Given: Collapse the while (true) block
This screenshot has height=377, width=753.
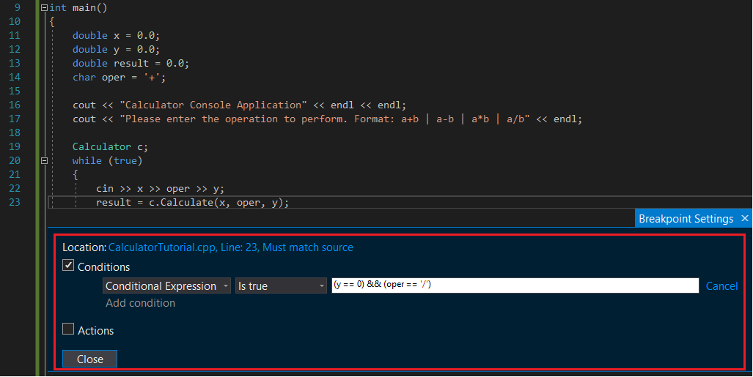Looking at the screenshot, I should (44, 160).
